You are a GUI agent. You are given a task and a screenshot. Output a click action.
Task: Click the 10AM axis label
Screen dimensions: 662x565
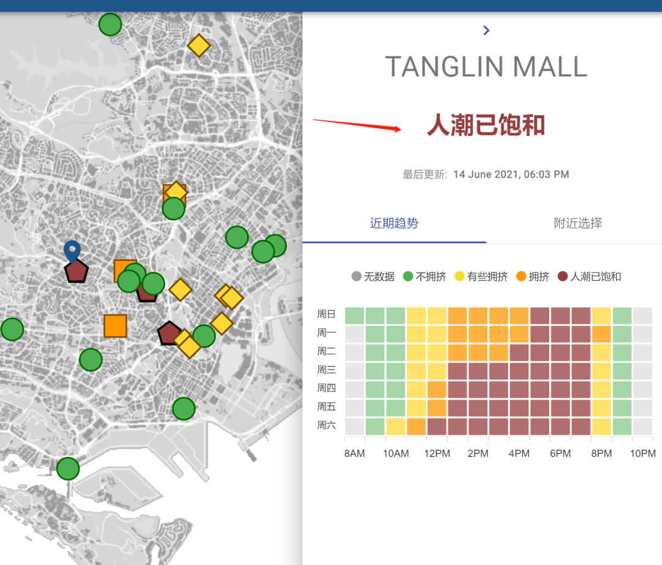[x=395, y=453]
